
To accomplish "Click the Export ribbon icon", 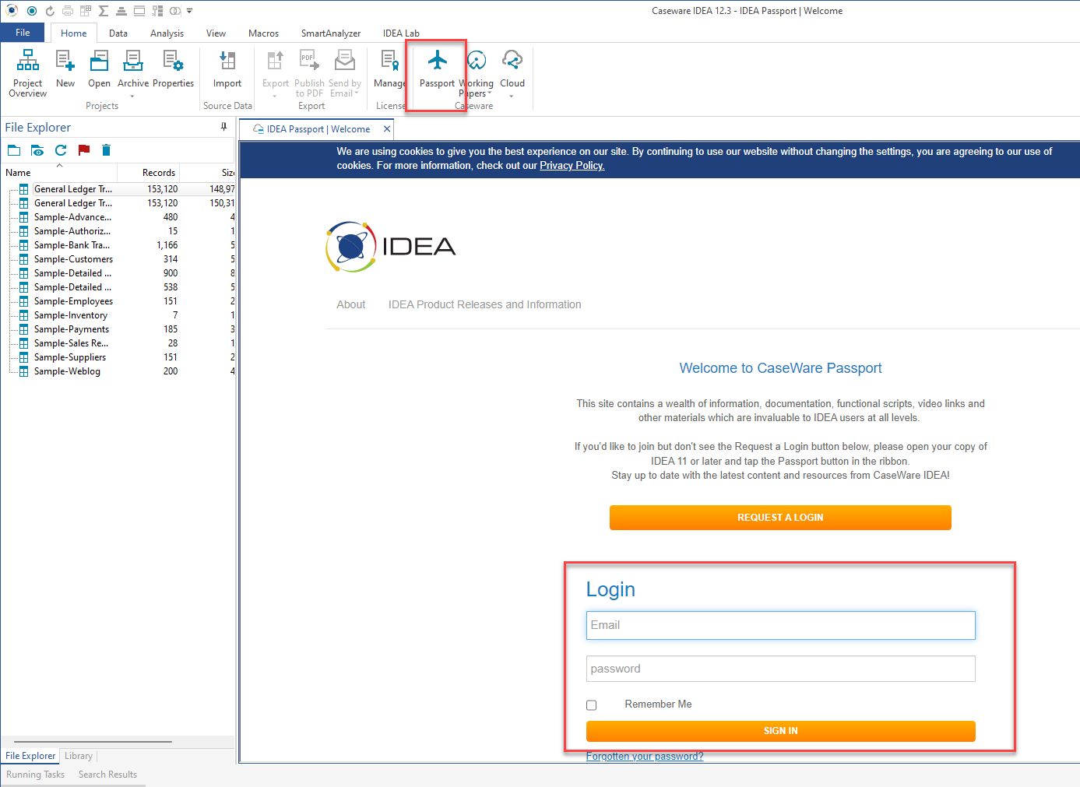I will [276, 61].
